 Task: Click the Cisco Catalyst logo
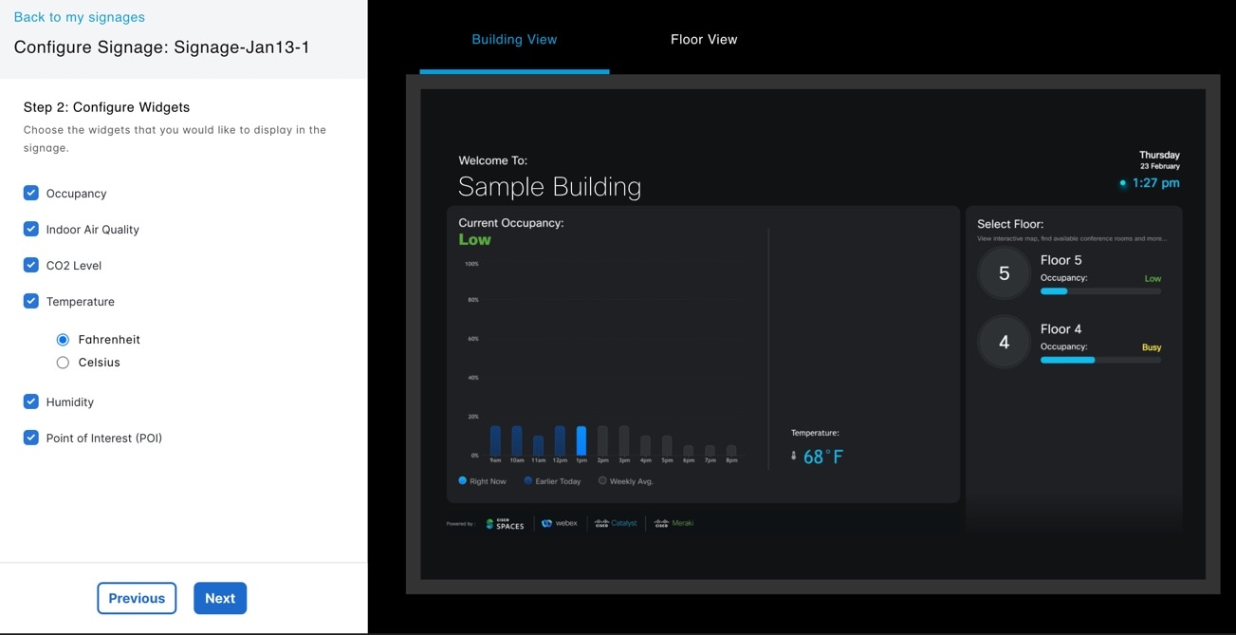[x=616, y=523]
